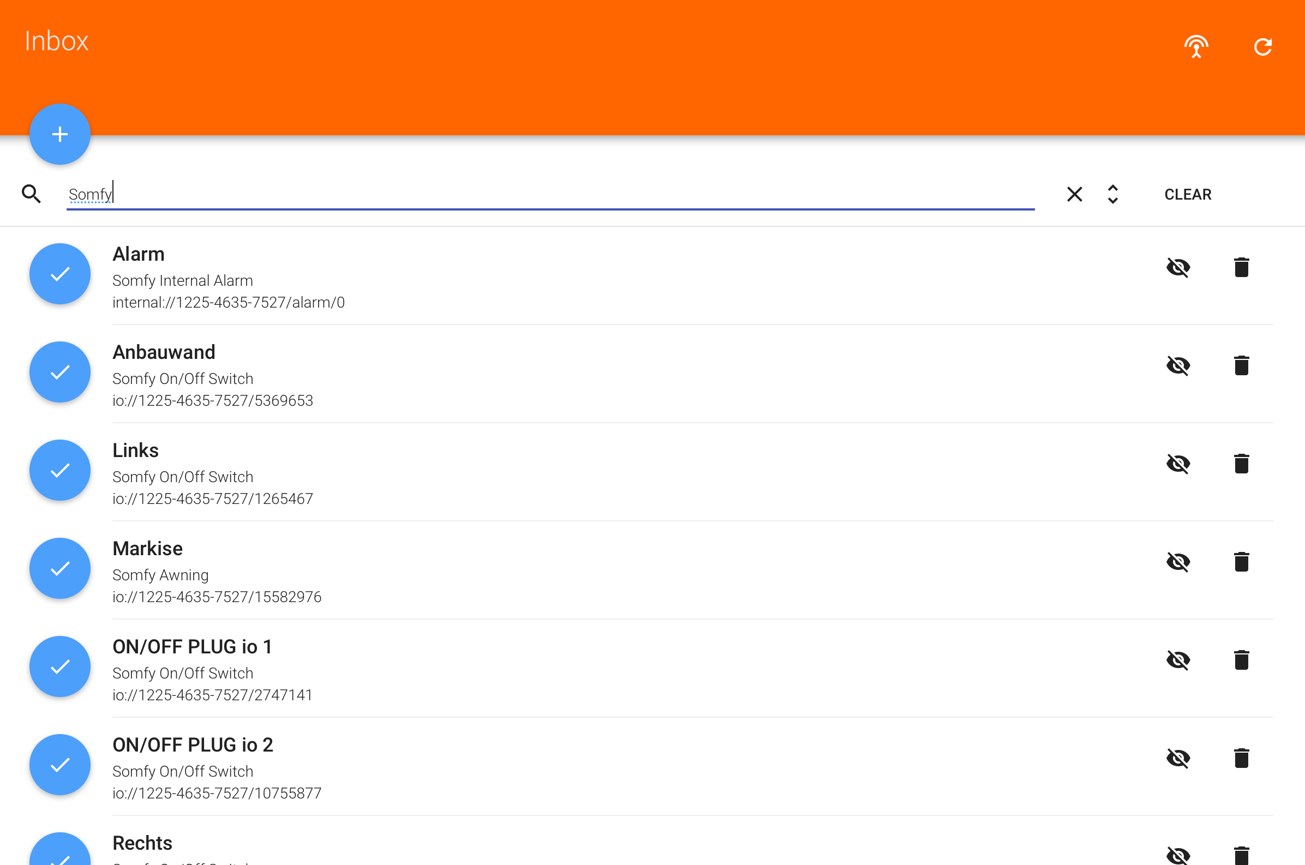Hide the Alarm entry with eye icon
Viewport: 1305px width, 865px height.
[x=1178, y=268]
